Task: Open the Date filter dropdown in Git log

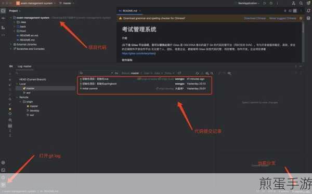Action: 159,73
